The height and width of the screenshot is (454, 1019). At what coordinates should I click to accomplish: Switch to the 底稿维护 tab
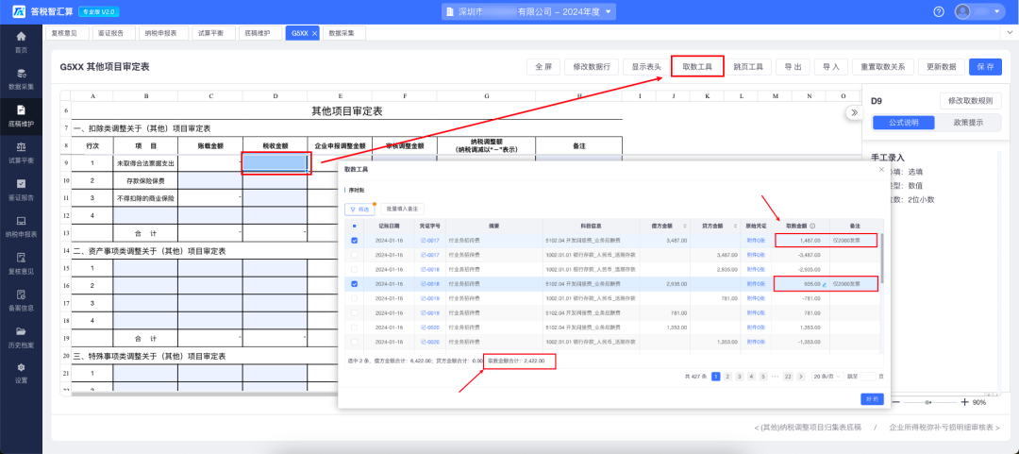pos(259,33)
